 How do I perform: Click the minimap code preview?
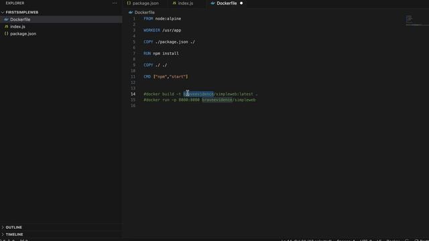click(410, 19)
